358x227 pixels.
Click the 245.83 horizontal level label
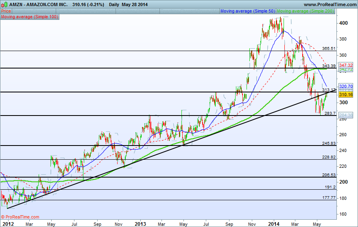pos(329,143)
